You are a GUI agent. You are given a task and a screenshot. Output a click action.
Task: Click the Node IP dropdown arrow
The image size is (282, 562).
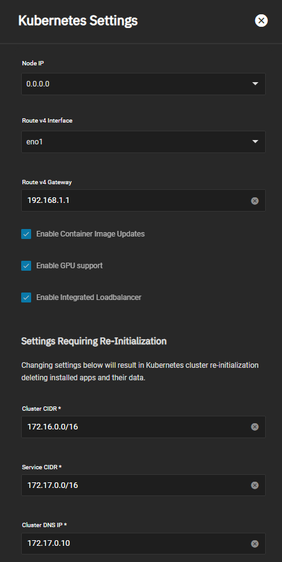click(x=255, y=84)
